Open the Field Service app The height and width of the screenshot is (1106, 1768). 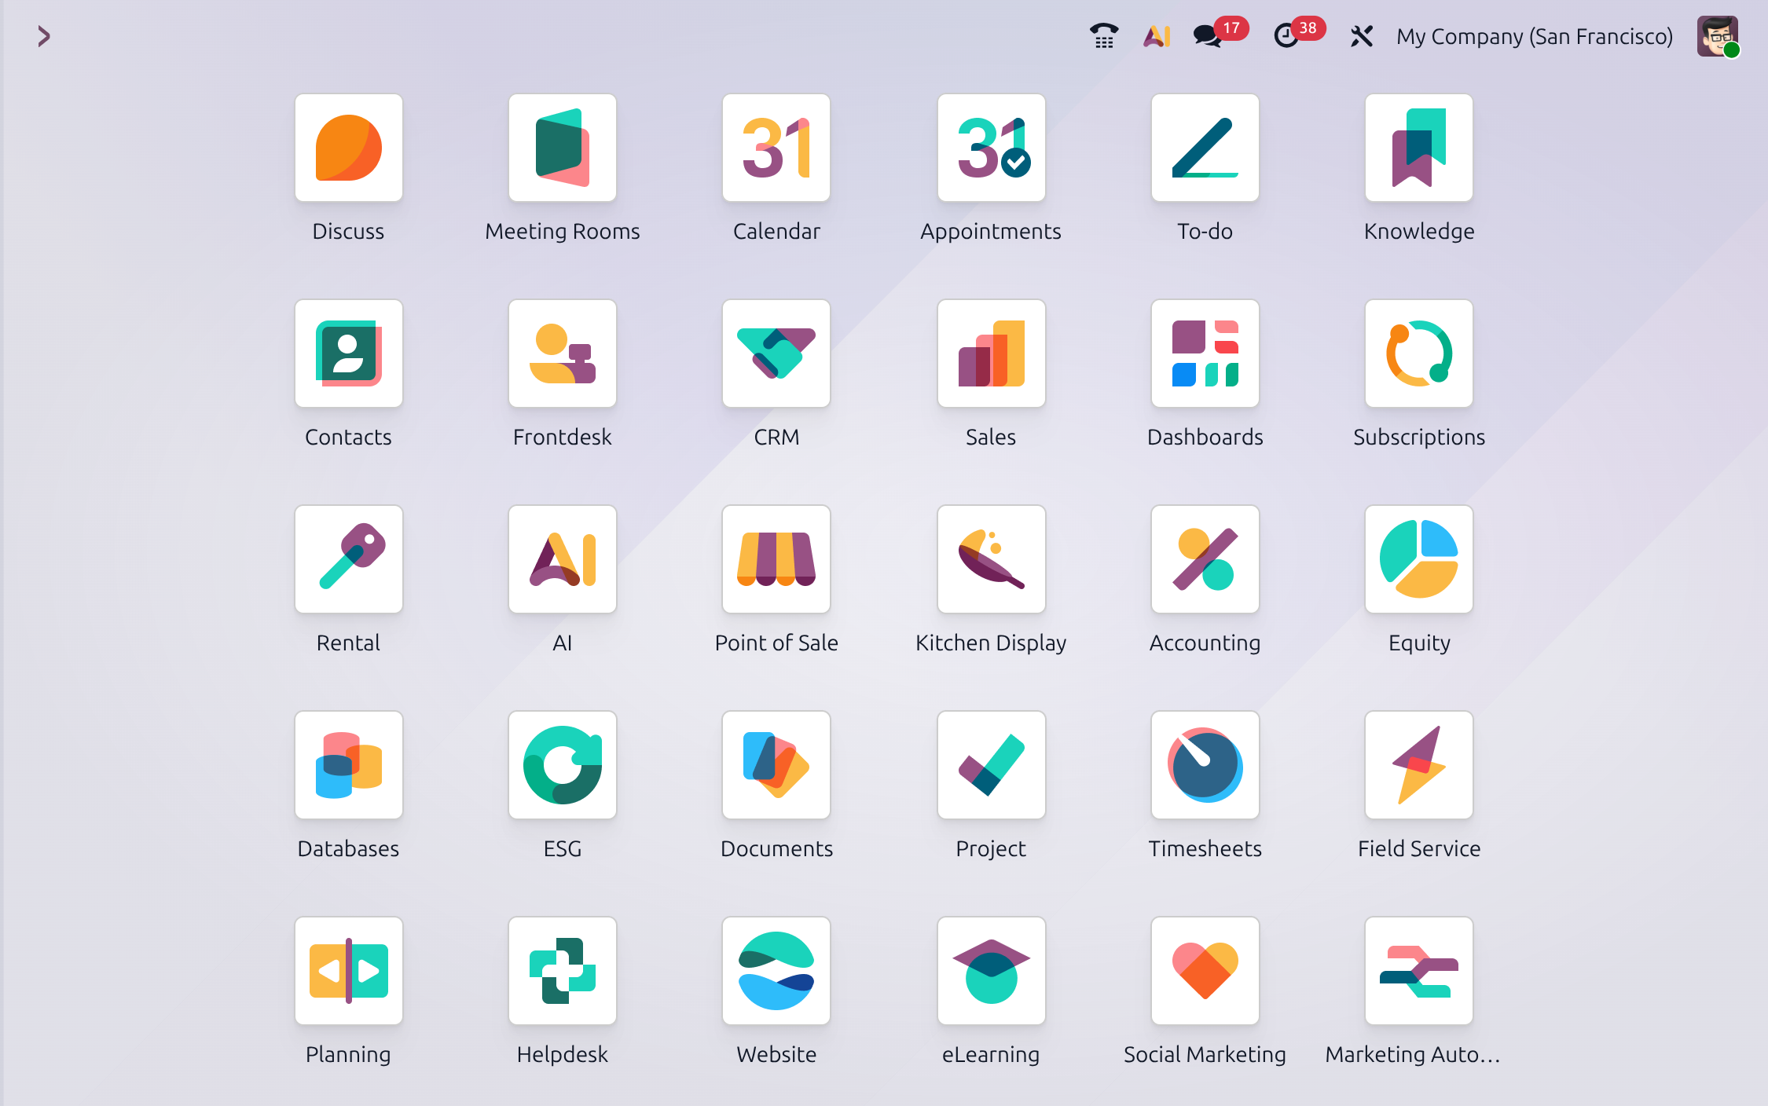tap(1418, 765)
